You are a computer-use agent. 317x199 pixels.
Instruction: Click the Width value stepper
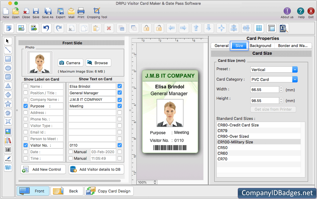[281, 90]
